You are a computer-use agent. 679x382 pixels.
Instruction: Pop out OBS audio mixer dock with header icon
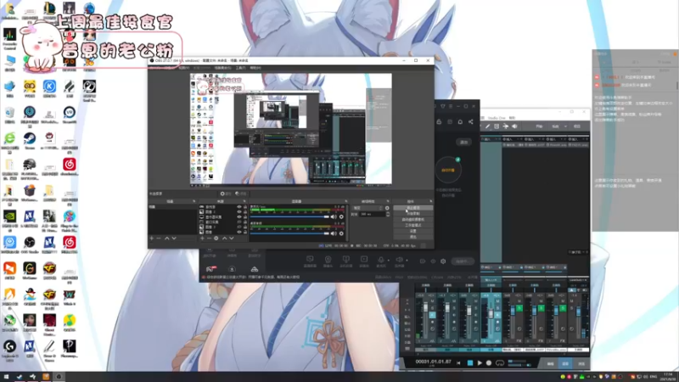click(x=346, y=201)
